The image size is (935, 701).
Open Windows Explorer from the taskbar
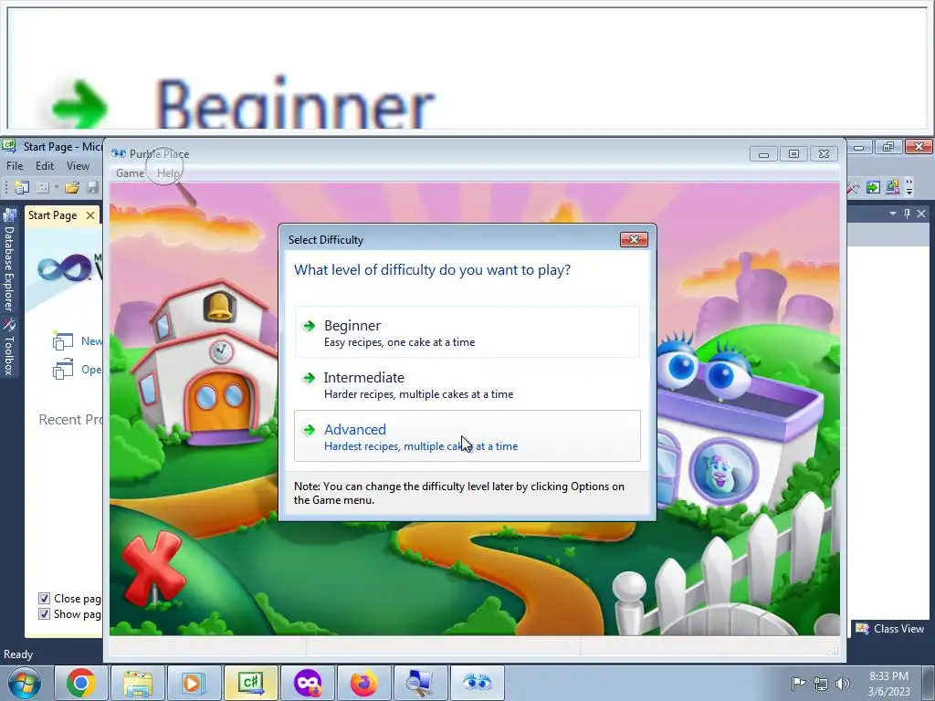[137, 683]
